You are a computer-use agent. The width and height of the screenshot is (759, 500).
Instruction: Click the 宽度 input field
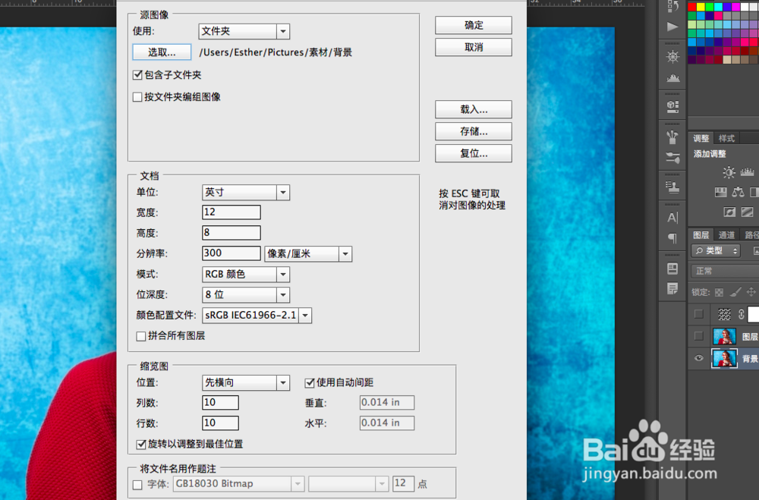(231, 212)
